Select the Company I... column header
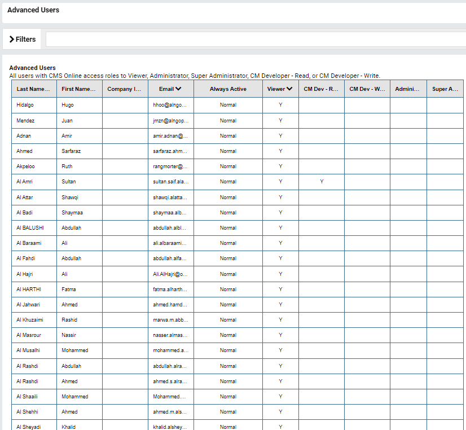This screenshot has width=466, height=430. coord(124,89)
